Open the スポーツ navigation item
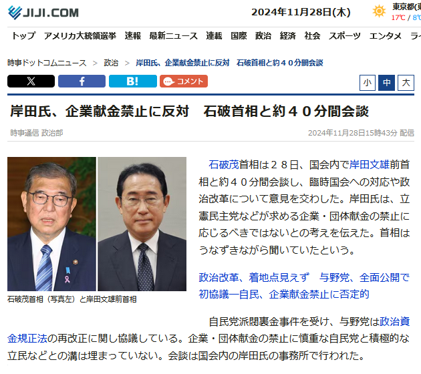Screen dimensions: 421x374 coord(344,35)
